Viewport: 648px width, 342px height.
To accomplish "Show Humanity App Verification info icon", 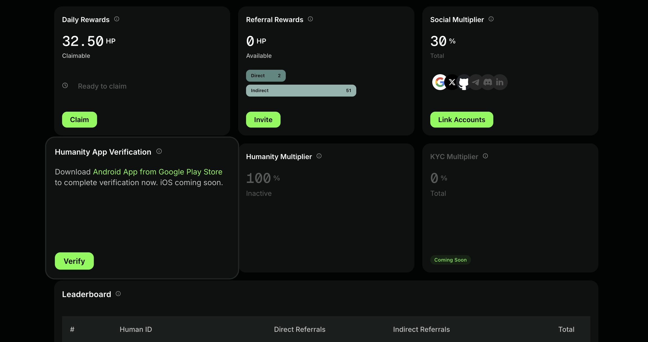I will point(159,152).
